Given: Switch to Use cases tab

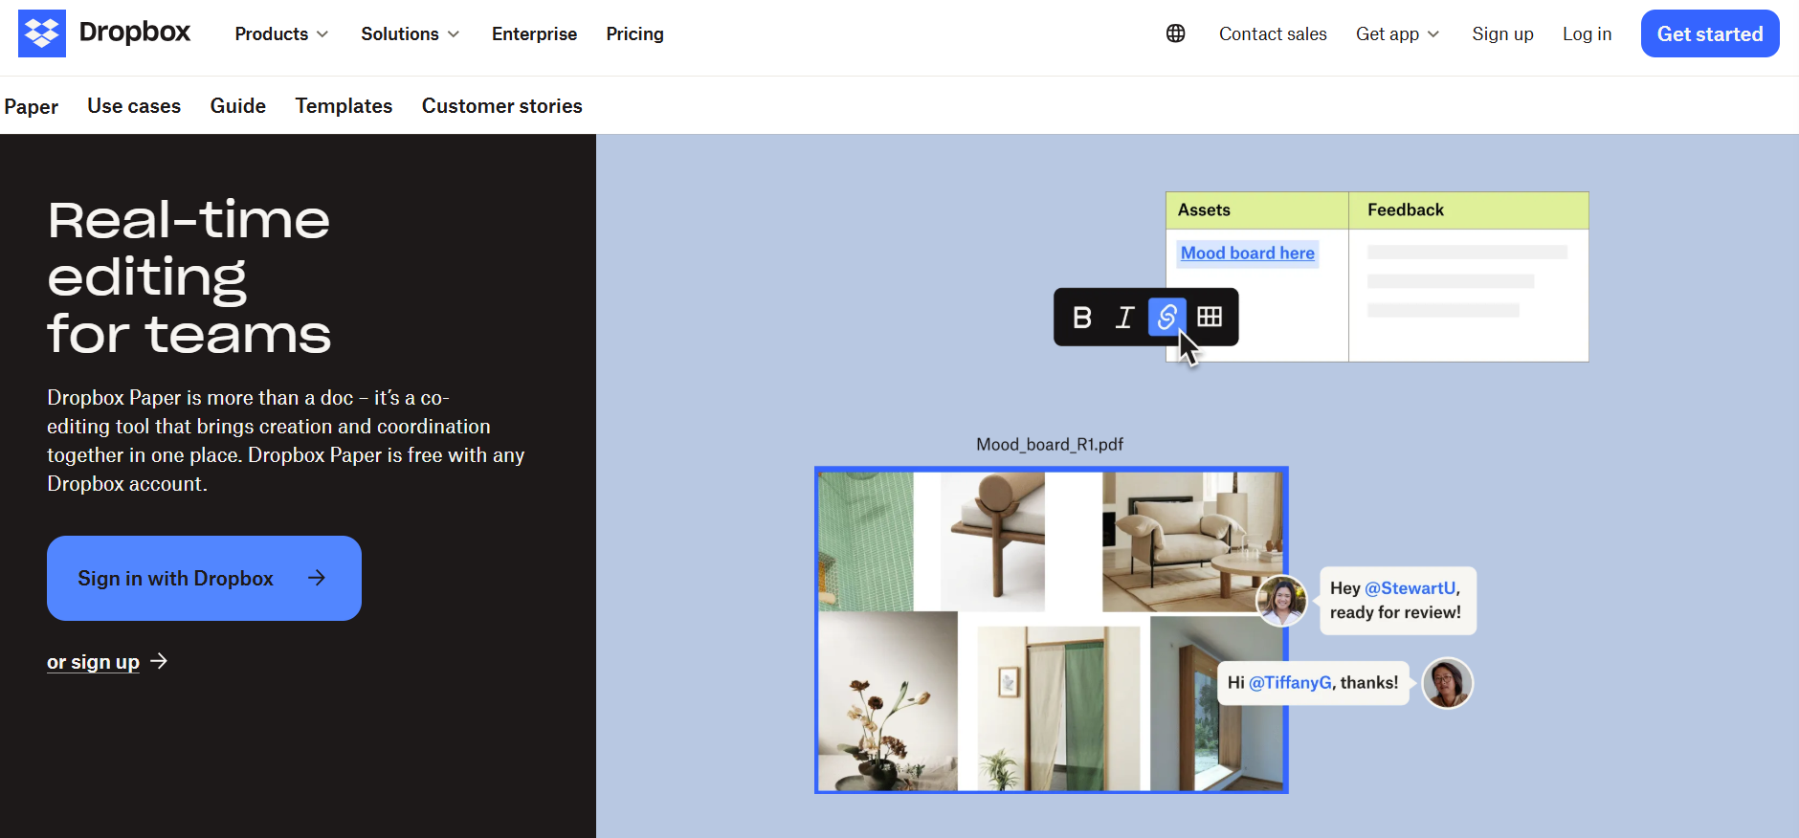Looking at the screenshot, I should (x=134, y=105).
